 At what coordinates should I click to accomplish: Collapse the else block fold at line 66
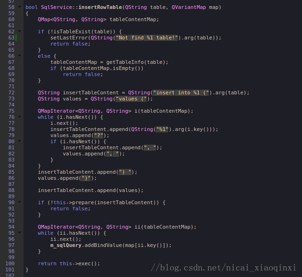point(19,55)
